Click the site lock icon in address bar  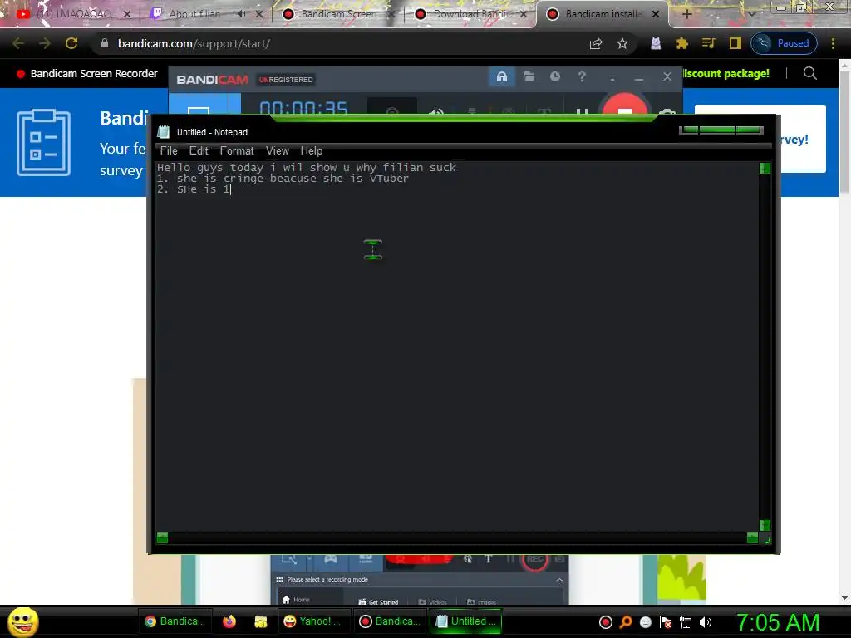(x=105, y=43)
